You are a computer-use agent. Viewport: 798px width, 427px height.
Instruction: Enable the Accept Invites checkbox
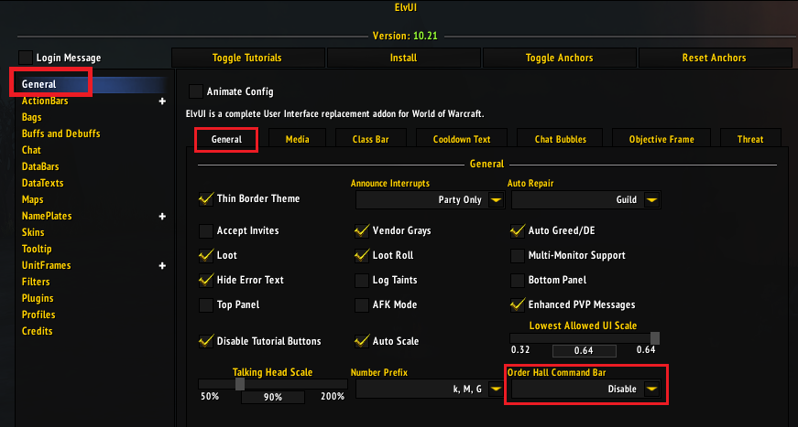click(206, 231)
